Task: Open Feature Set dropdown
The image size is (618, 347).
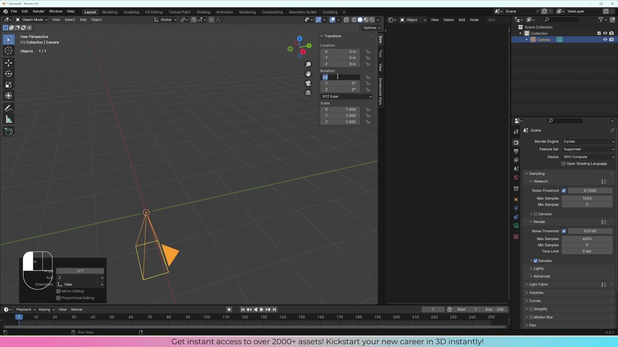Action: pyautogui.click(x=588, y=149)
